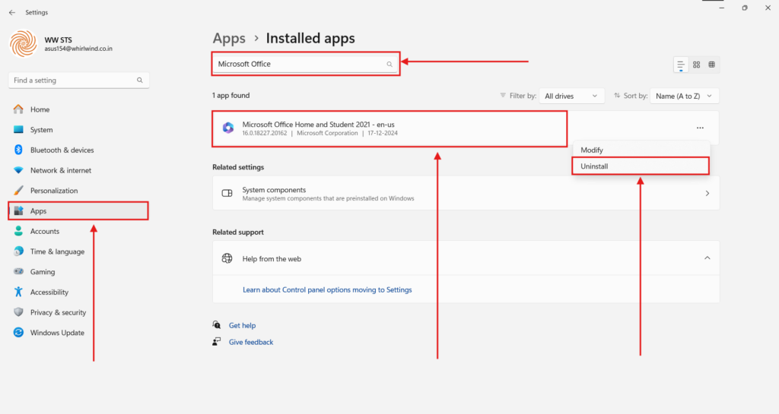Switch to table view layout icon
The image size is (779, 414).
tap(711, 65)
